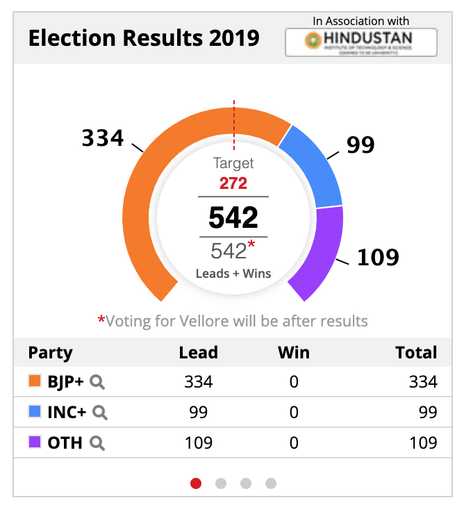
Task: Click the magnifier icon next to BJP+
Action: point(98,382)
